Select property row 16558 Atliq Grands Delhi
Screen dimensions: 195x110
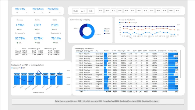click(127, 68)
